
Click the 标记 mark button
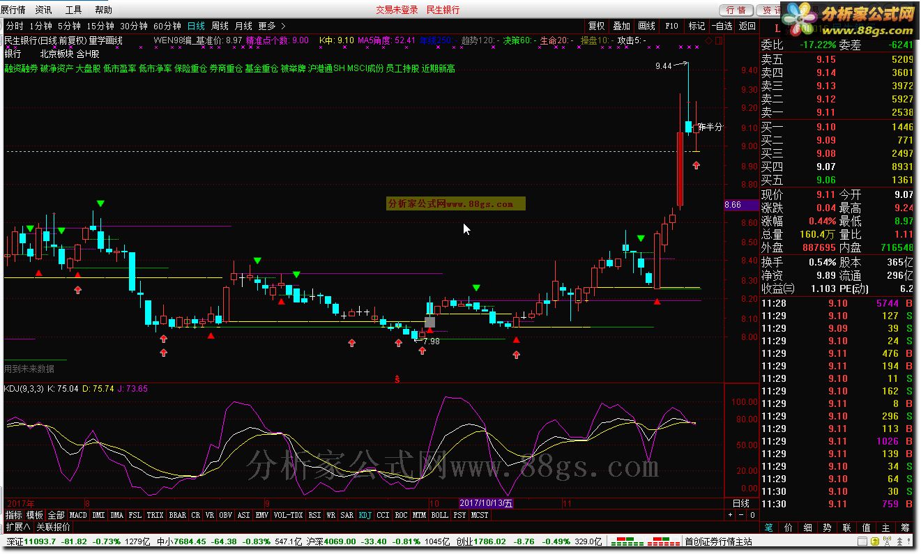697,26
